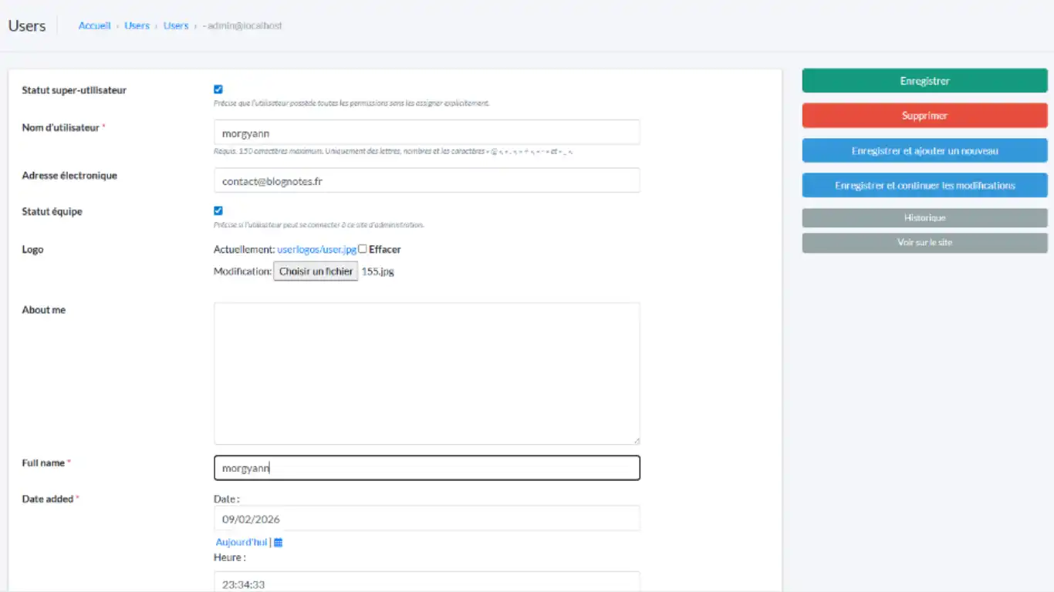Click Enregistrer et continuer les modifications
Viewport: 1054px width, 592px height.
coord(924,186)
